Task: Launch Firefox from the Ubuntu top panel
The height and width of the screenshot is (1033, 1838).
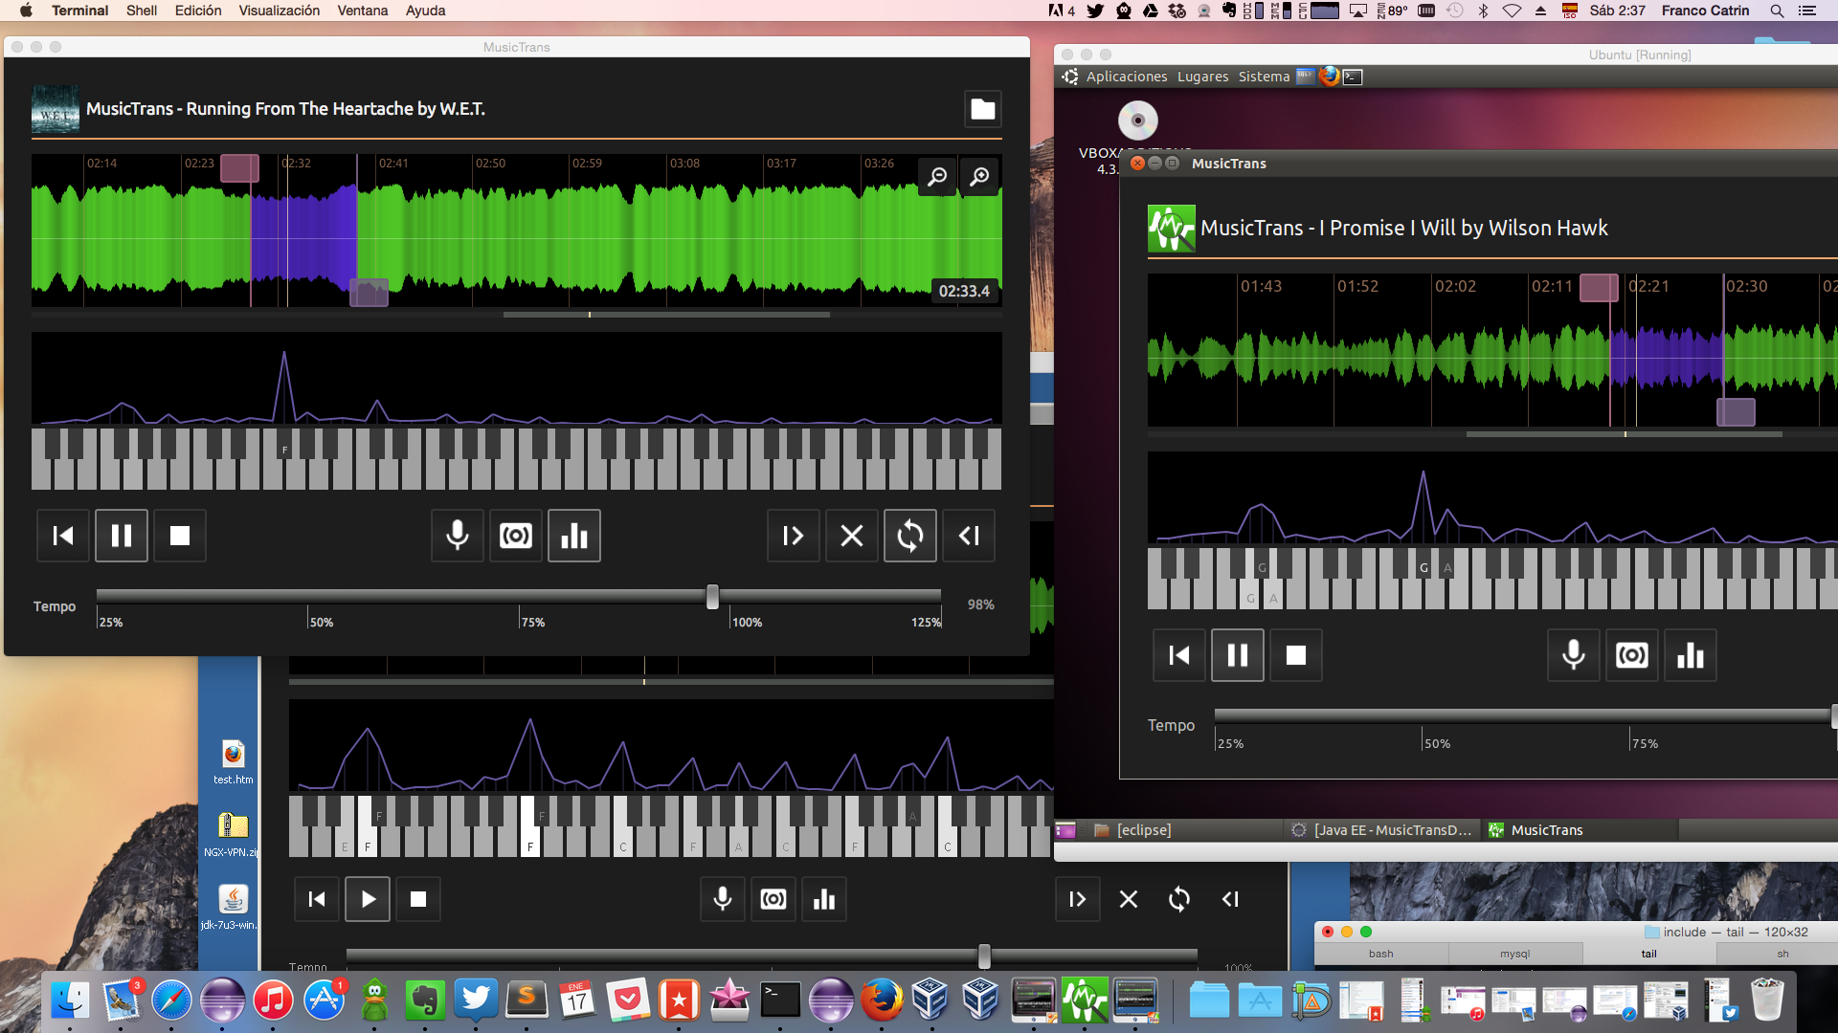Action: tap(1330, 76)
